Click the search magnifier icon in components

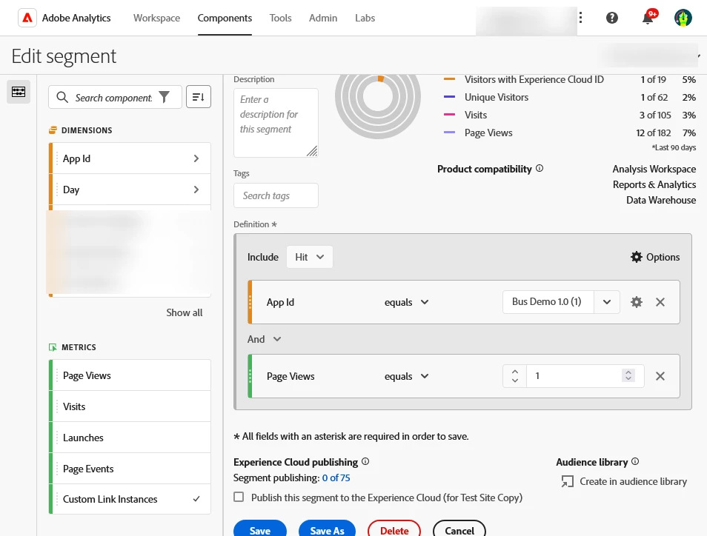click(x=62, y=97)
